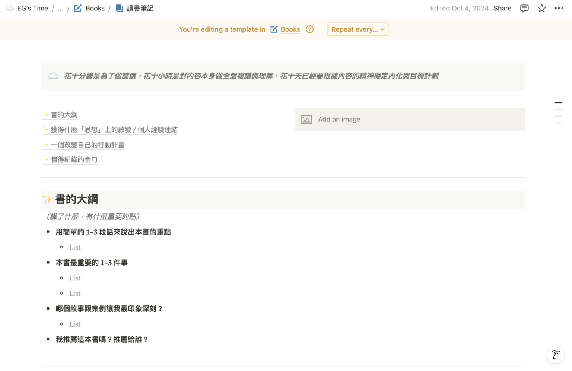The image size is (572, 371).
Task: Jump to 書的大綱 contents link
Action: click(64, 115)
